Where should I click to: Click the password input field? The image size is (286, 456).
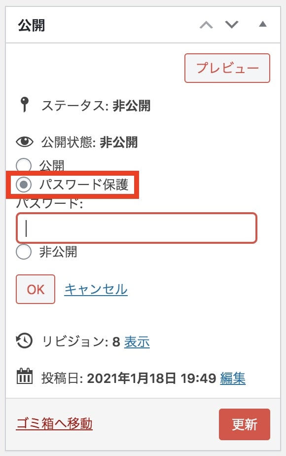[x=137, y=228]
